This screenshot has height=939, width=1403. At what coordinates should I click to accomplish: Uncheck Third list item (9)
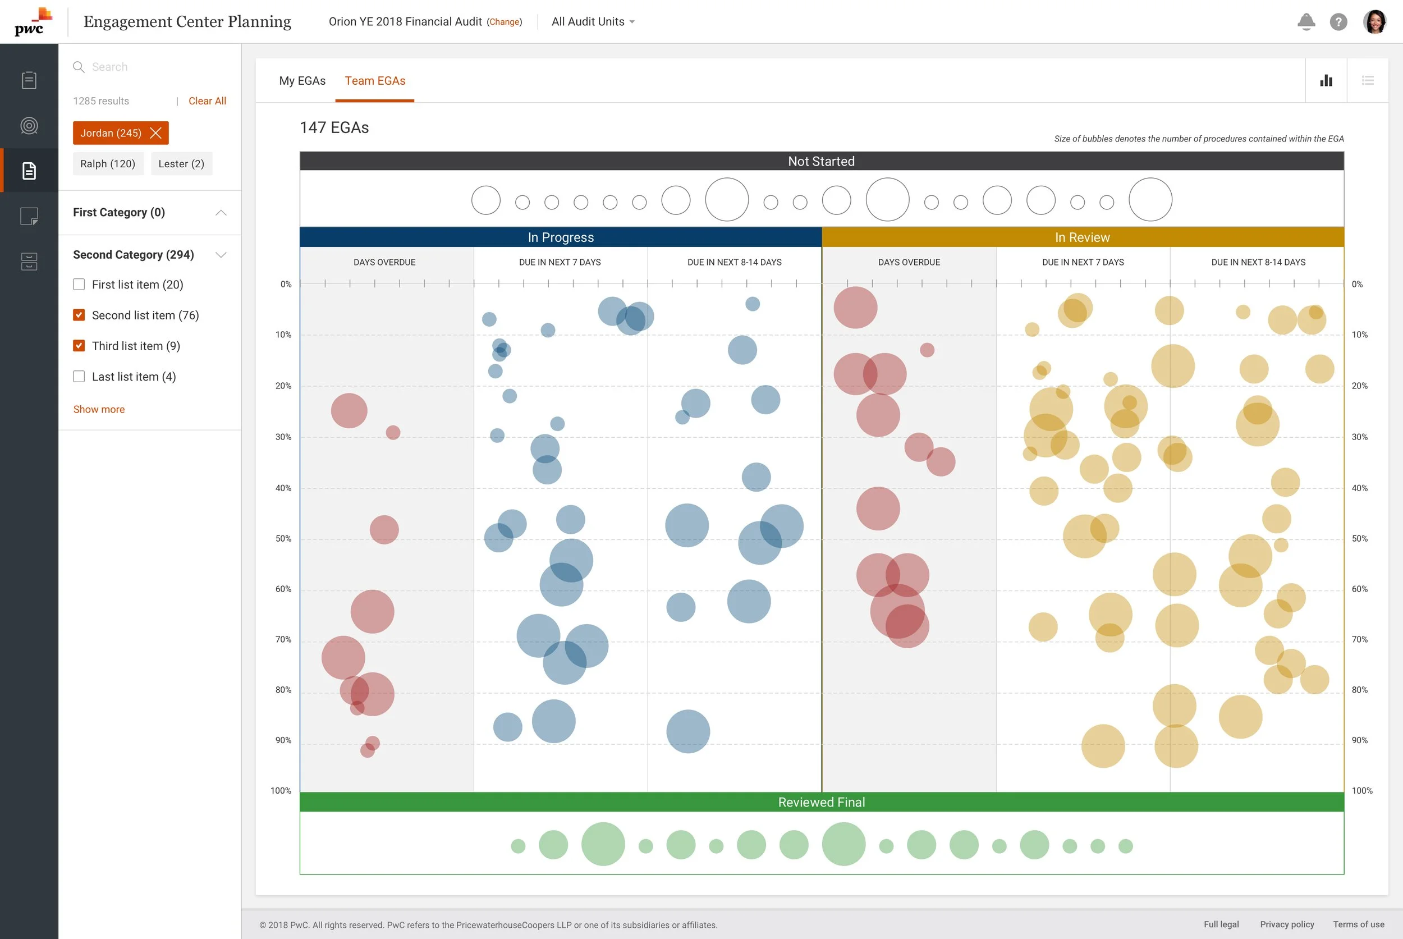79,346
